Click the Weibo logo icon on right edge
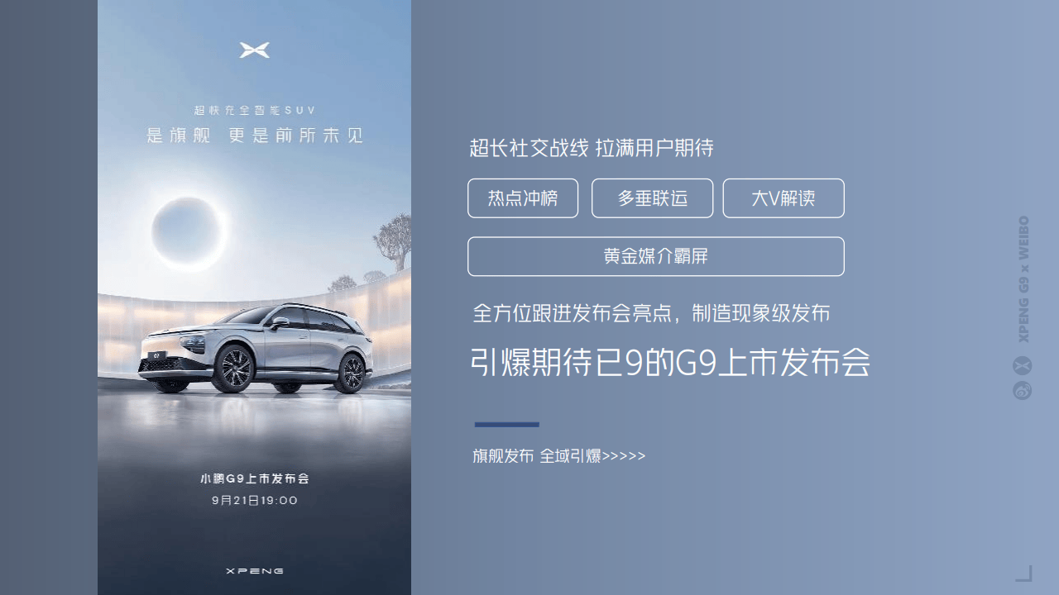The image size is (1059, 595). tap(1023, 390)
